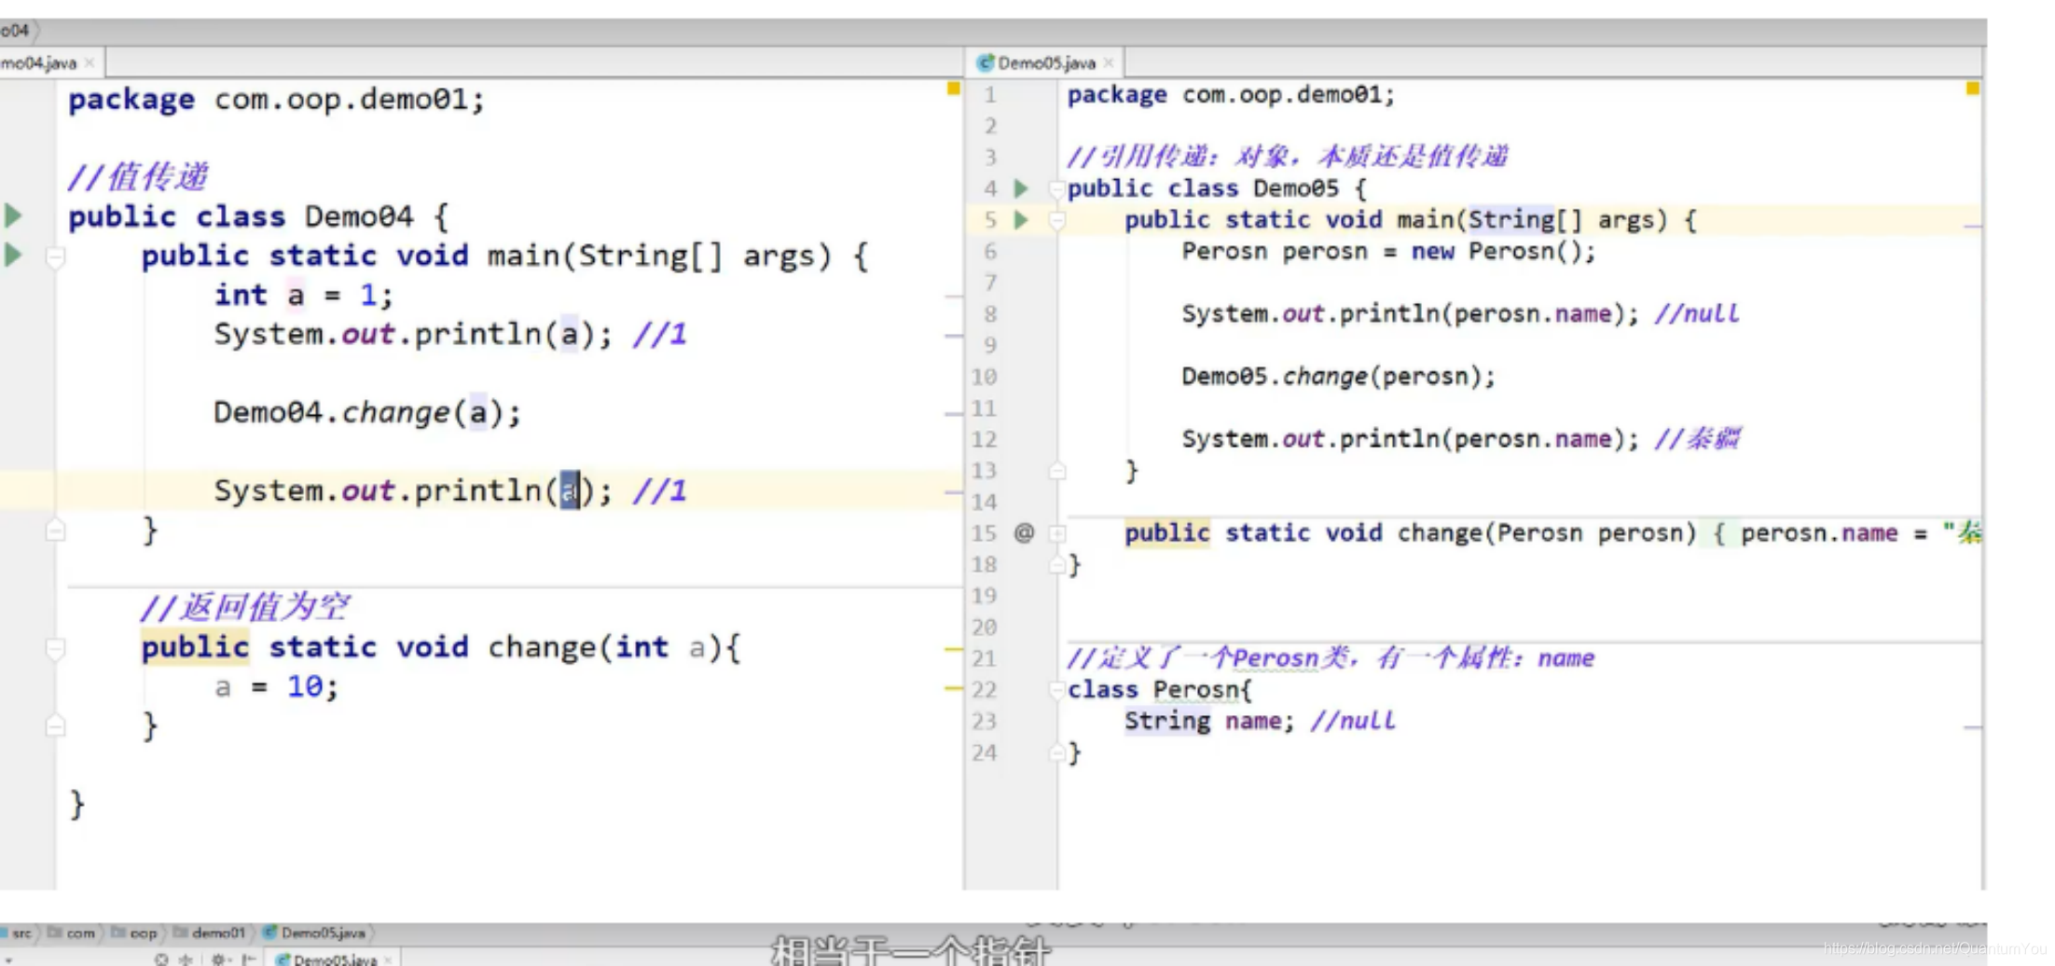Viewport: 2055px width, 966px height.
Task: Collapse Perosn class fold on line 22
Action: [1057, 690]
